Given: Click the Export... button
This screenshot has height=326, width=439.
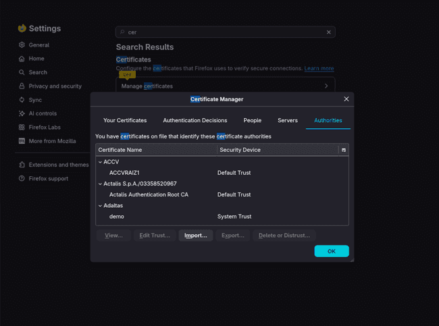Looking at the screenshot, I should point(232,236).
